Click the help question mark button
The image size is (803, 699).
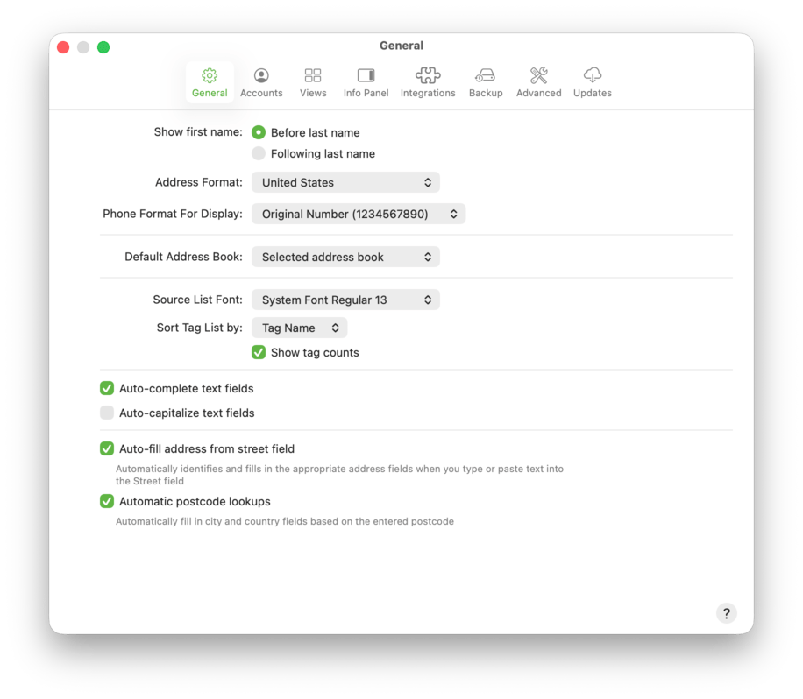pos(726,613)
